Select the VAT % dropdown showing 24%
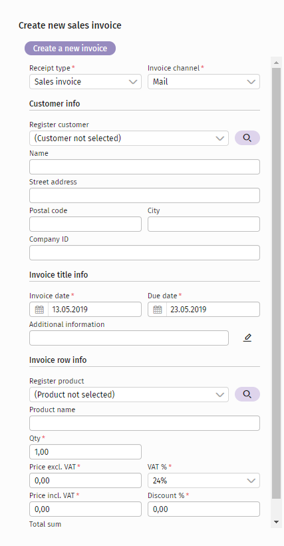This screenshot has height=546, width=284. [204, 481]
